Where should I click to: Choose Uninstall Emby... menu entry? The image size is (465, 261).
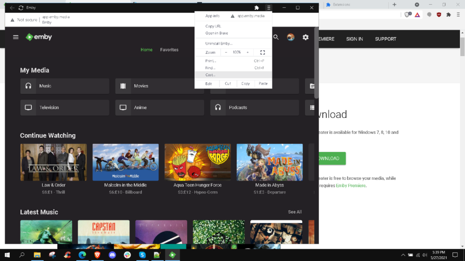(219, 44)
